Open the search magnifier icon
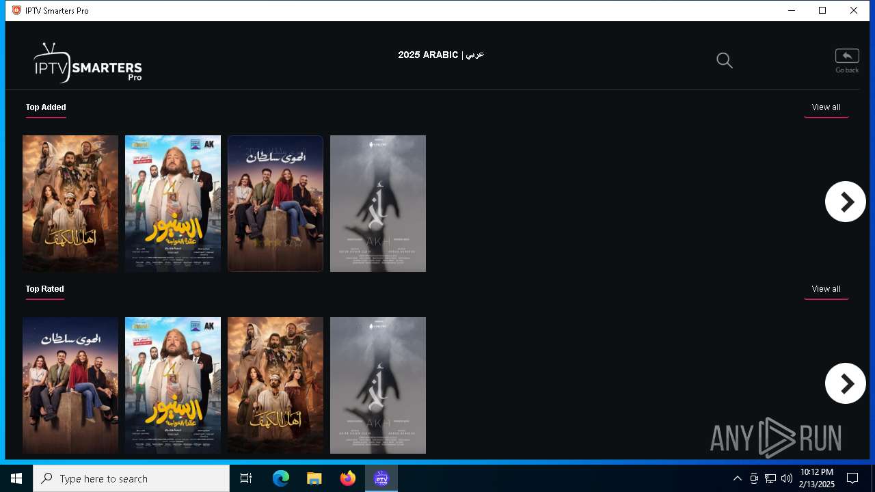The image size is (875, 492). pos(725,61)
